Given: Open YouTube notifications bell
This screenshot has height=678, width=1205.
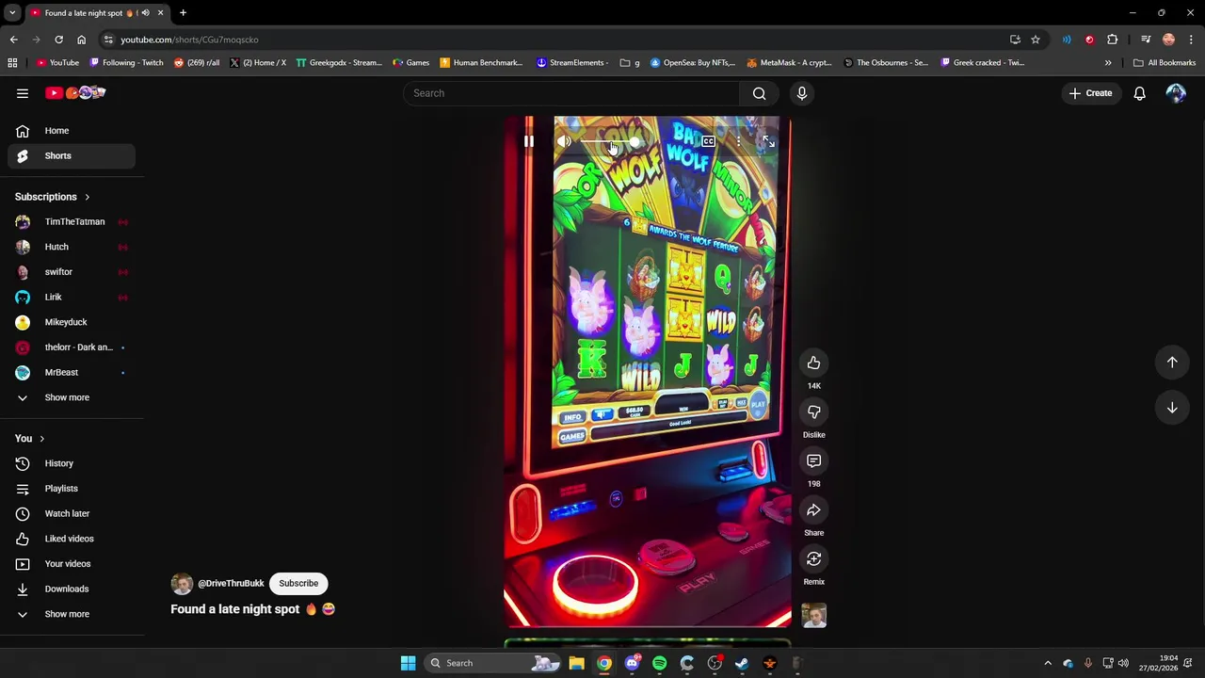Looking at the screenshot, I should [x=1139, y=93].
